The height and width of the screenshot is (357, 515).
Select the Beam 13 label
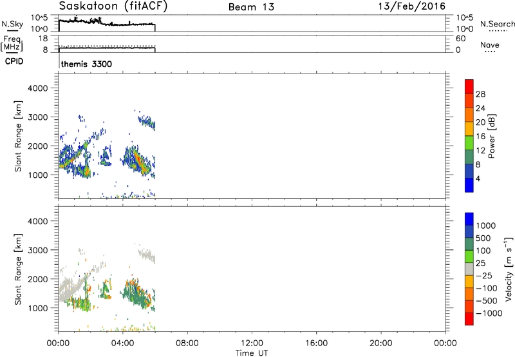[251, 7]
